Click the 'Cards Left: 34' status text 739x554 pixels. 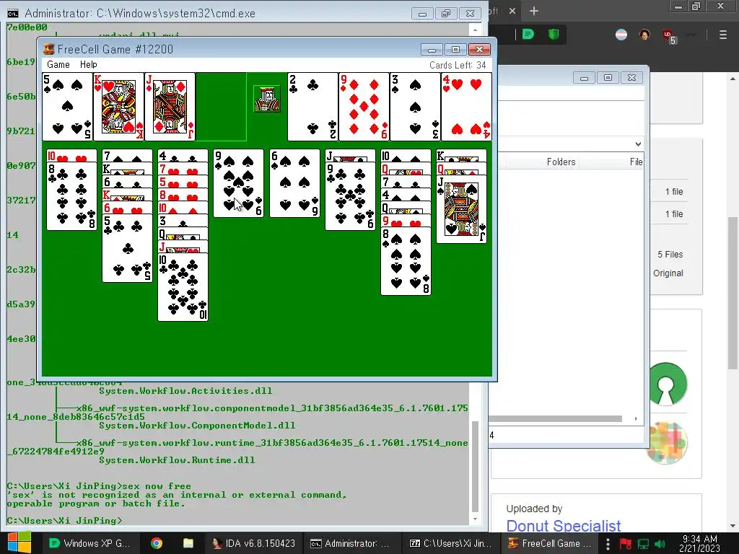tap(457, 65)
